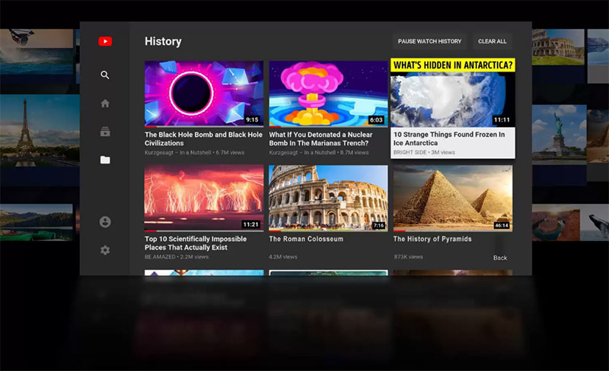Click the 9:15 duration badge
Screen dimensions: 609x371
click(252, 119)
